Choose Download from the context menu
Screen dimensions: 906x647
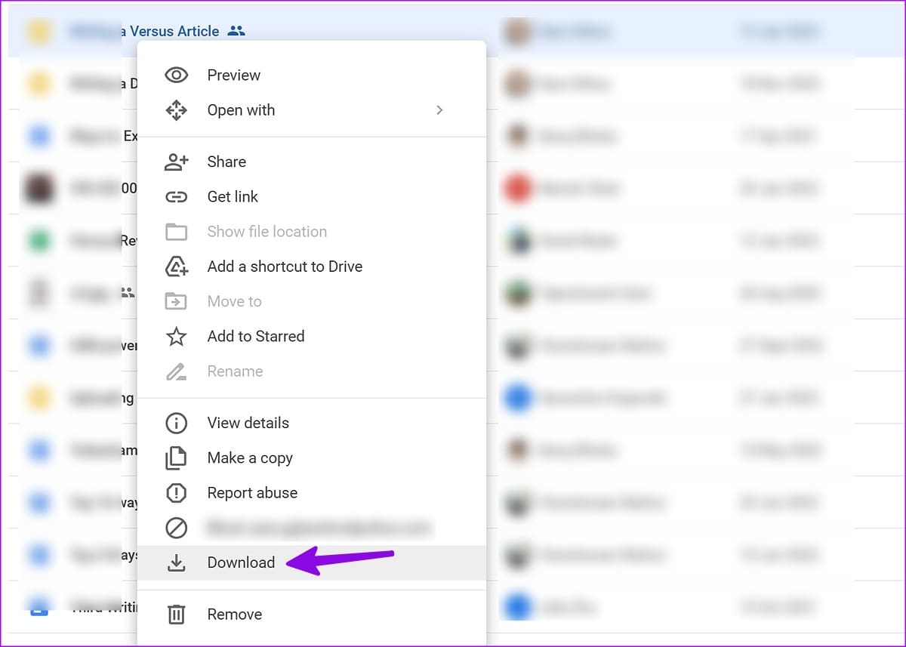coord(311,562)
